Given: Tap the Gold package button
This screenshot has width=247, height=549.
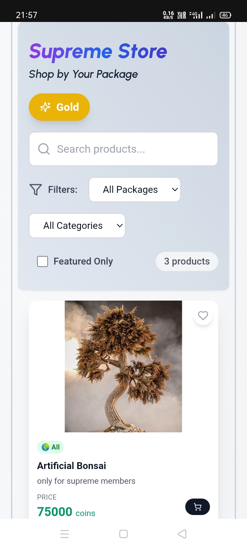Looking at the screenshot, I should [x=59, y=107].
